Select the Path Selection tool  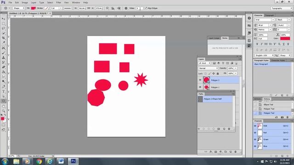3,96
